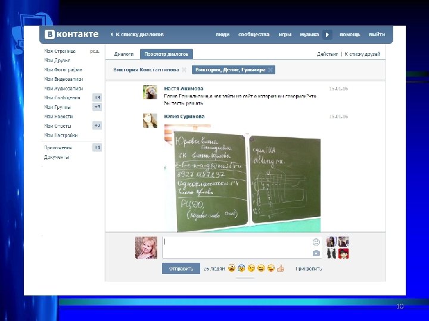Open Юлия Сурикова's profile name link
This screenshot has width=429, height=321.
(184, 117)
